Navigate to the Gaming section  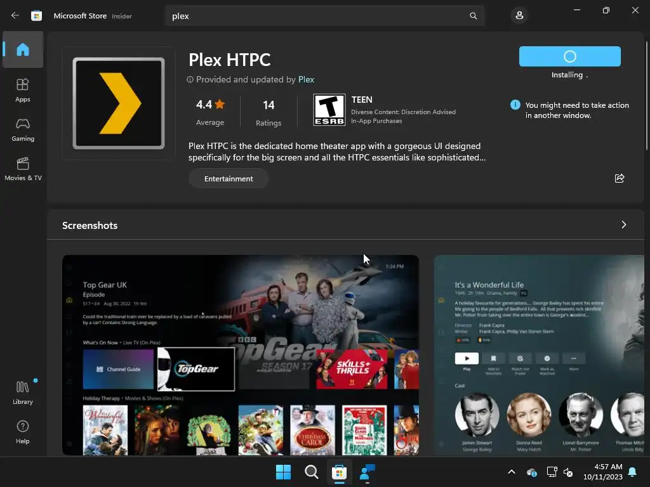coord(23,129)
